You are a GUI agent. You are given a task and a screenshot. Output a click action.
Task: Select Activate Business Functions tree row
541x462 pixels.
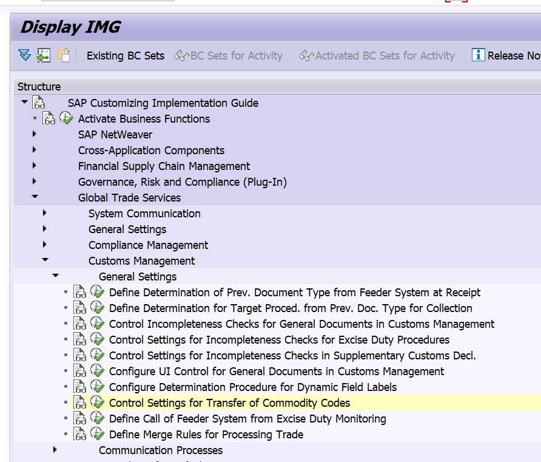coord(144,119)
